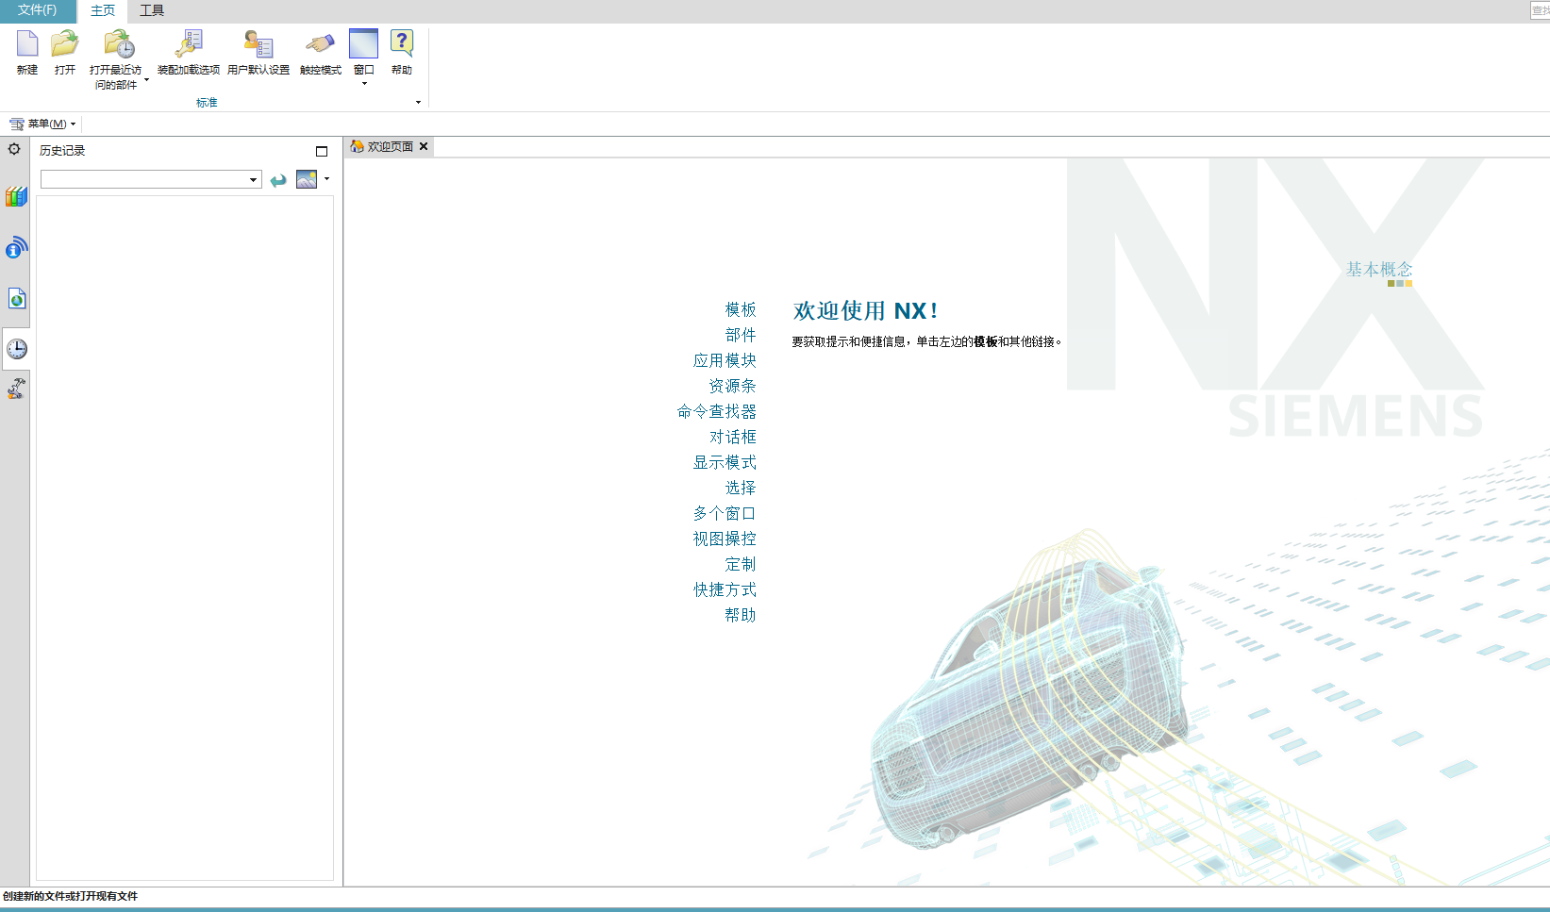
Task: Open the 快捷方式 link
Action: [x=725, y=589]
